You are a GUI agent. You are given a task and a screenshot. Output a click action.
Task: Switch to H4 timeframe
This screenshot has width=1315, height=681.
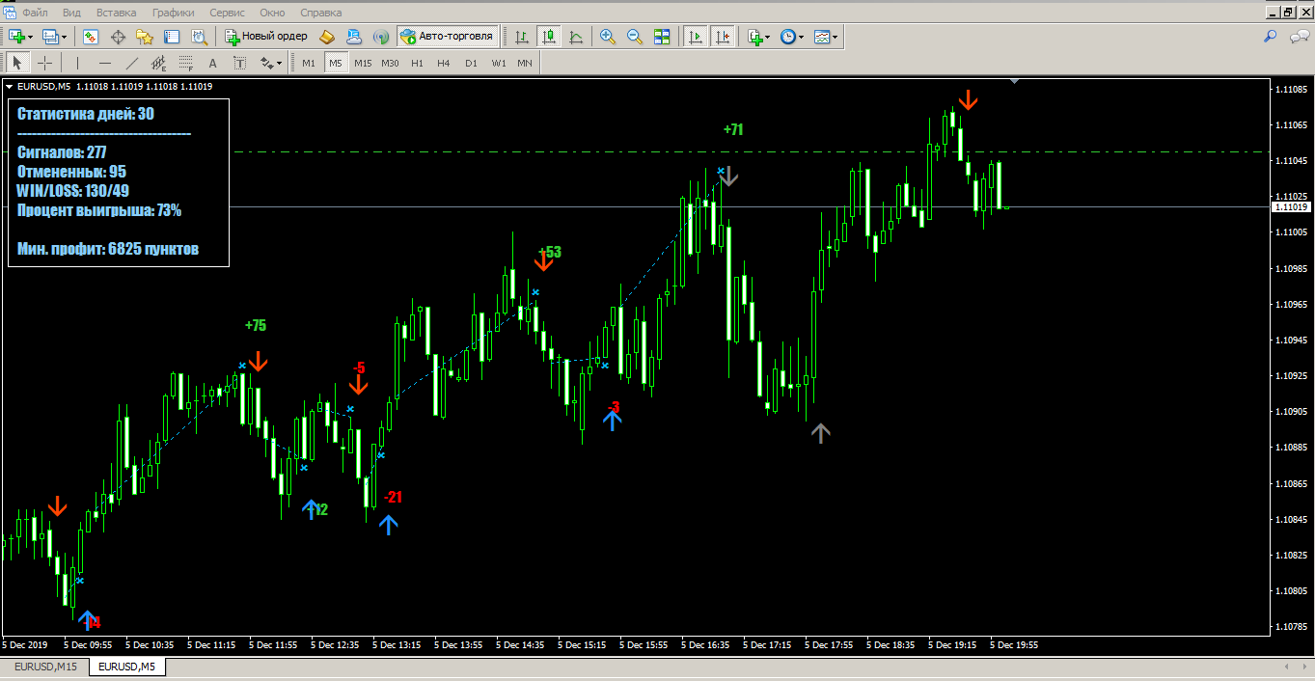[x=444, y=64]
